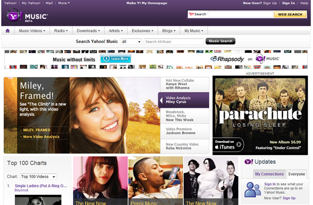The image size is (313, 205).
Task: Click the Yahoo! link in the top bar
Action: [x=10, y=3]
